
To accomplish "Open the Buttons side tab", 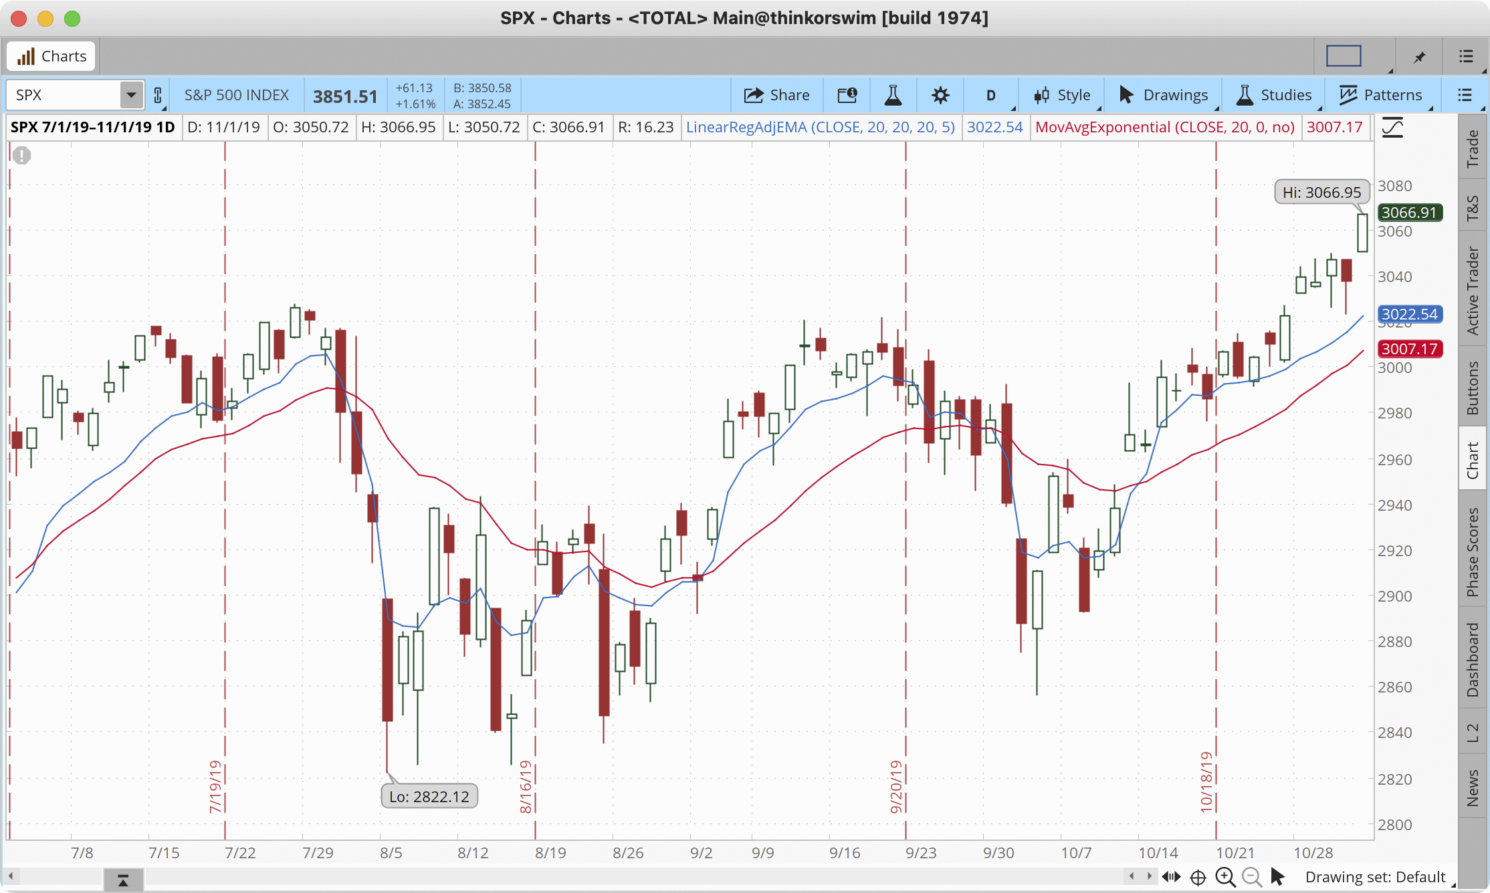I will 1472,388.
